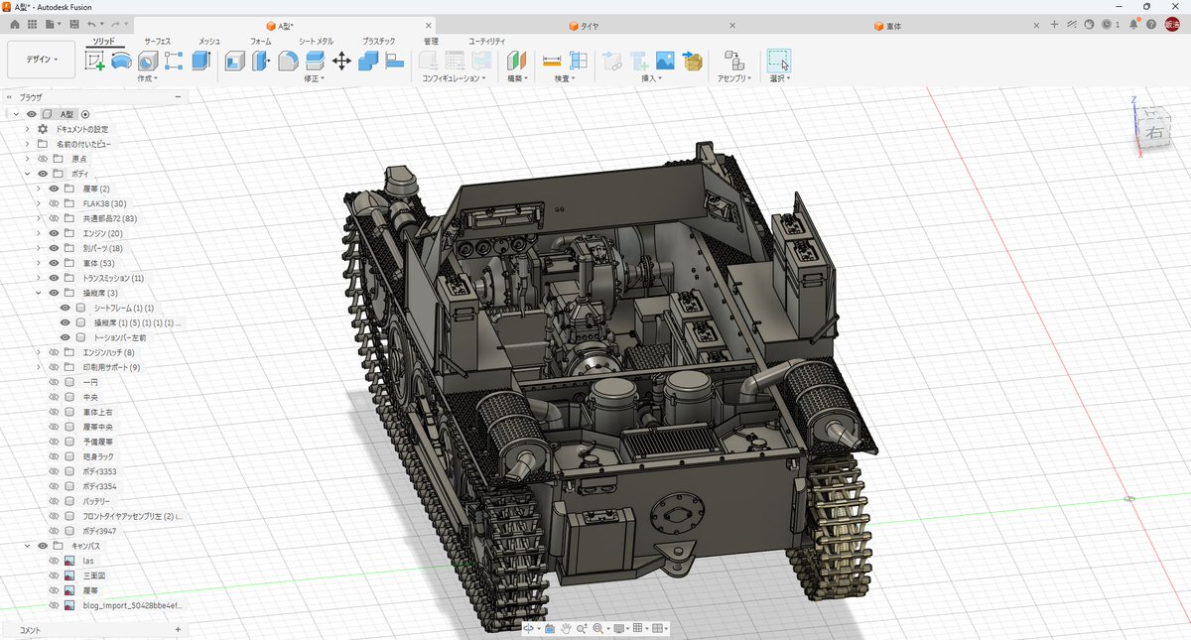Viewport: 1191px width, 640px height.
Task: Undo the last action
Action: click(92, 24)
